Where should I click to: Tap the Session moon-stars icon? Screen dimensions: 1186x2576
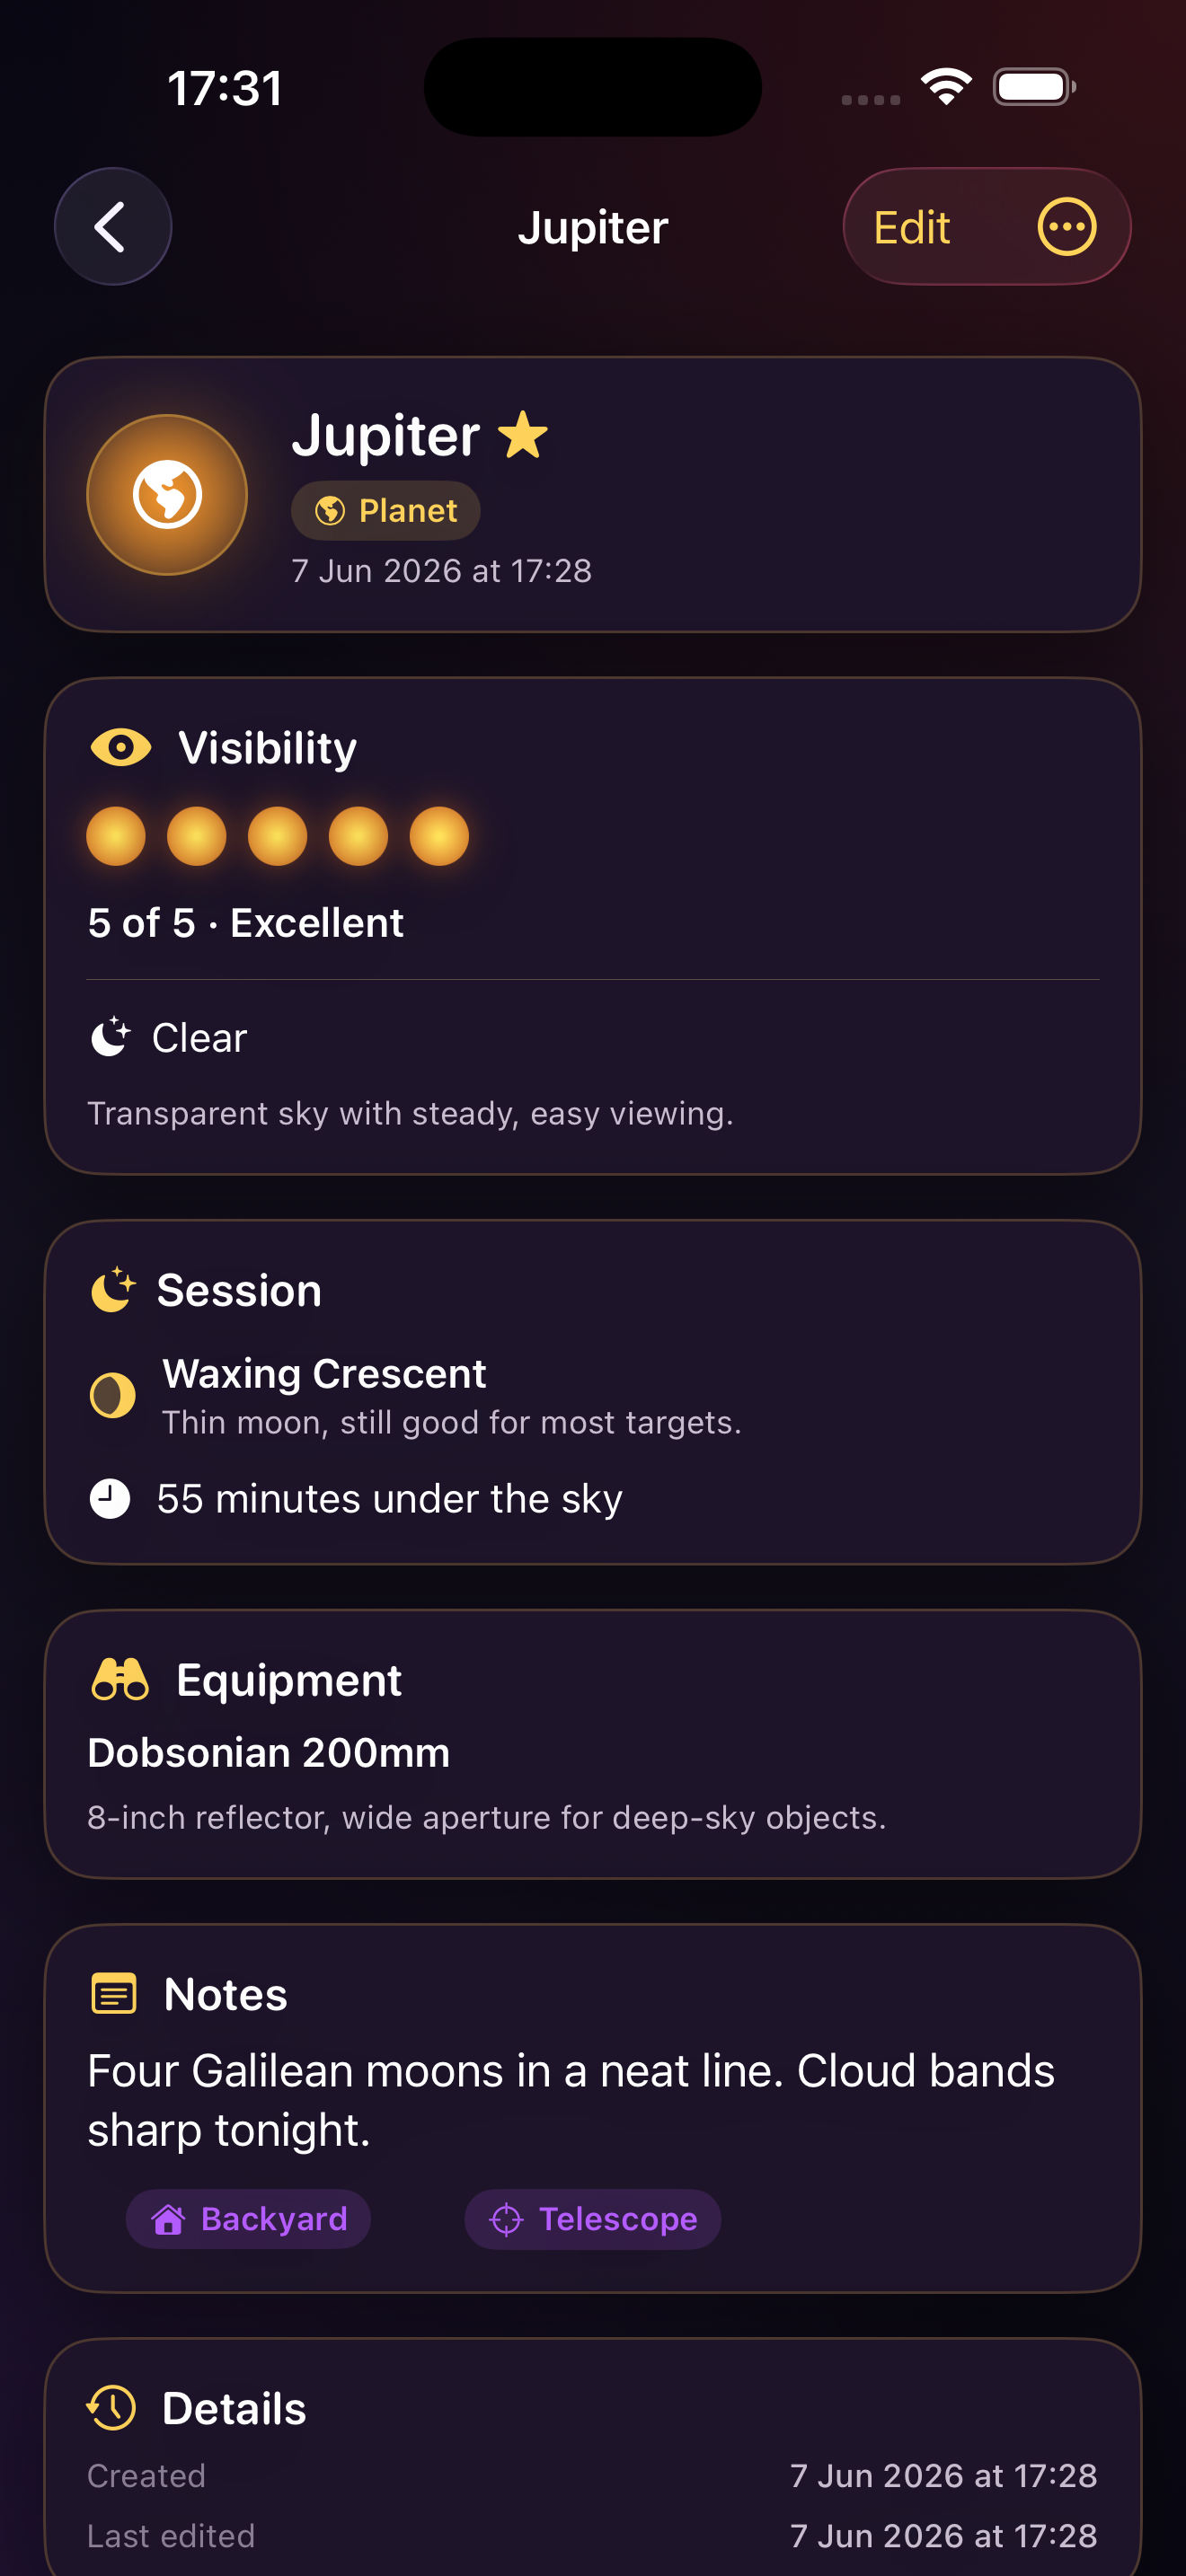(113, 1290)
